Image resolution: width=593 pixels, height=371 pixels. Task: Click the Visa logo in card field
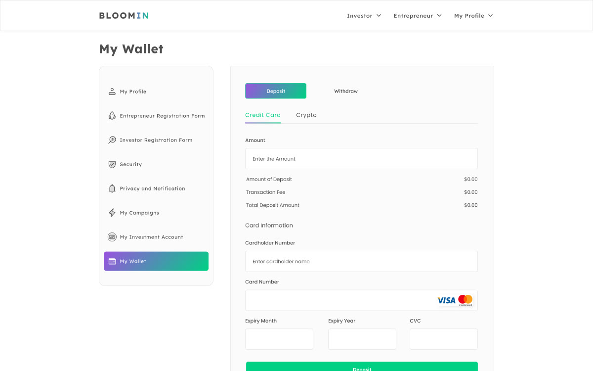pos(446,300)
